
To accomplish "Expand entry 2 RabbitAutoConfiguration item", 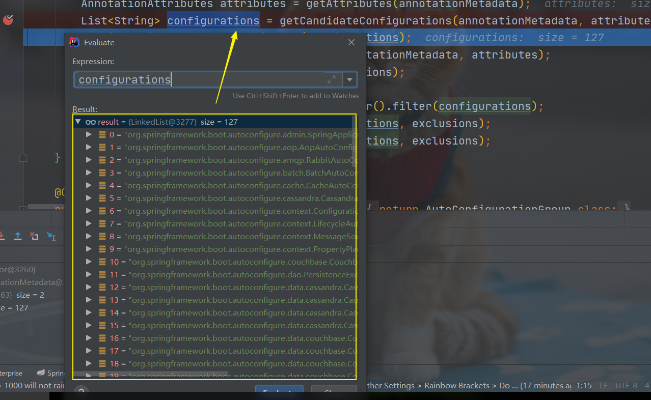I will point(89,160).
